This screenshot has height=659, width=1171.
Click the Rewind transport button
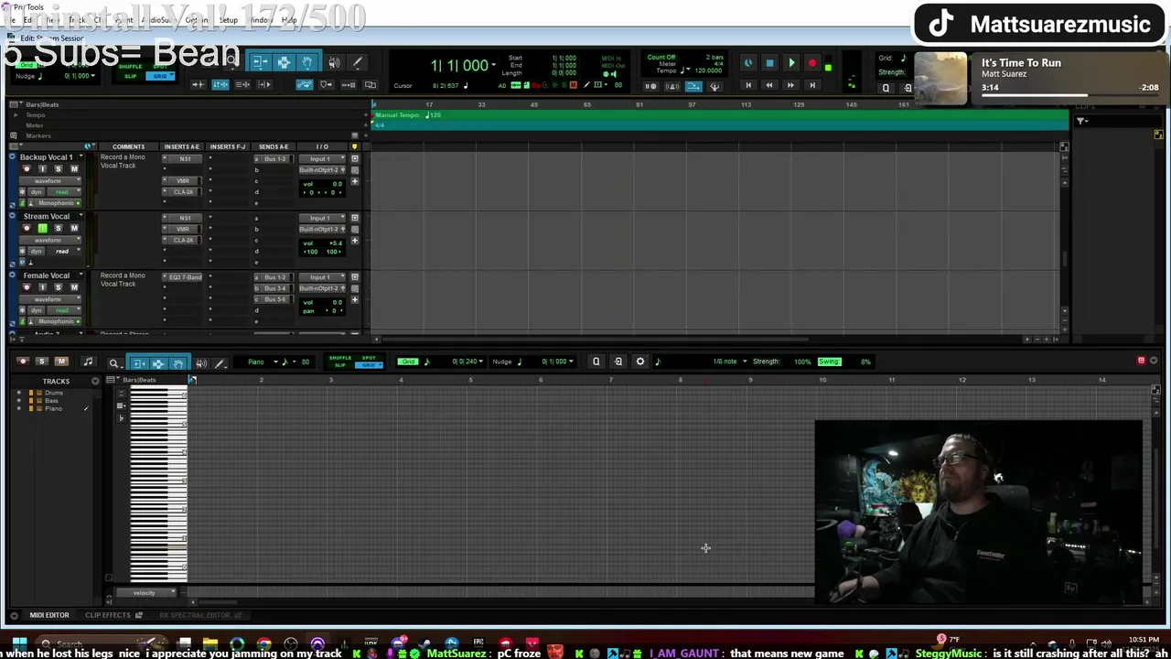769,85
